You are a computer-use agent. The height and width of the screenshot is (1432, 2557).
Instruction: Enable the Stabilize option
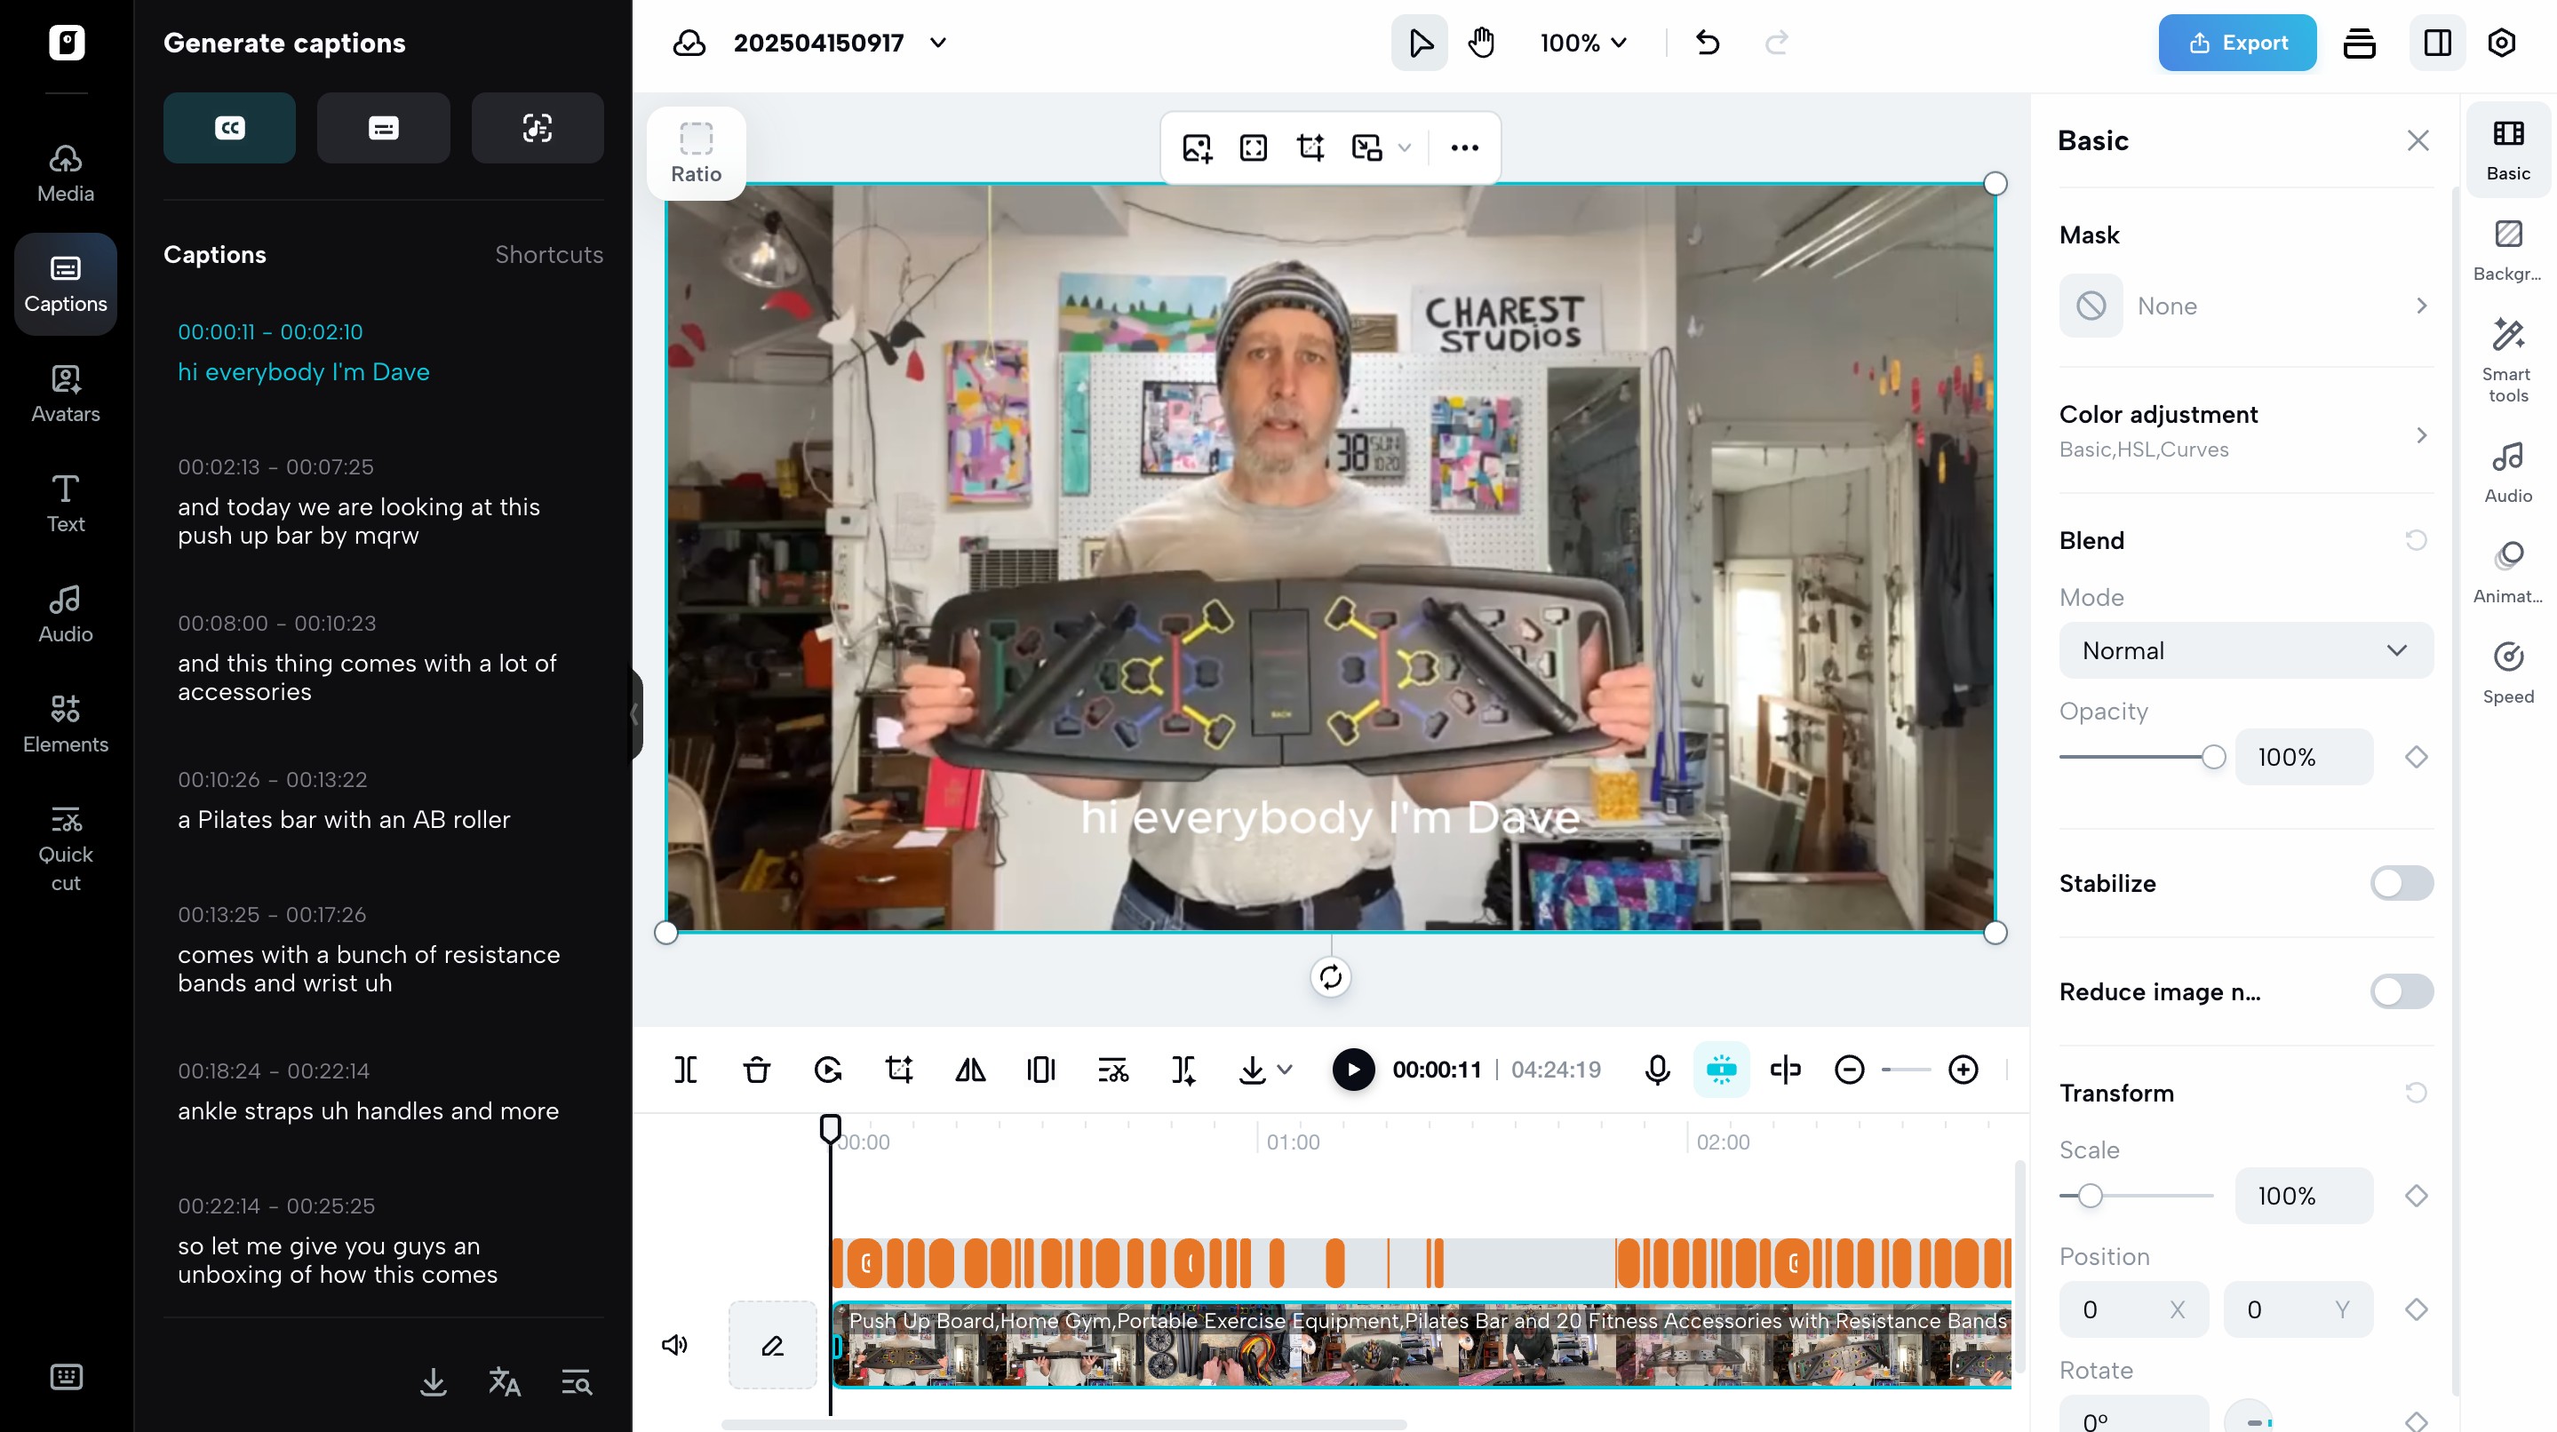[2400, 883]
